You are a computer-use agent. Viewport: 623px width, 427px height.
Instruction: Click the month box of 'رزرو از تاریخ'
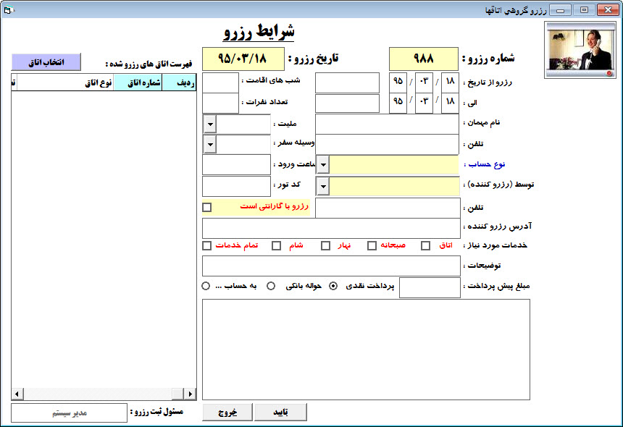(x=424, y=83)
